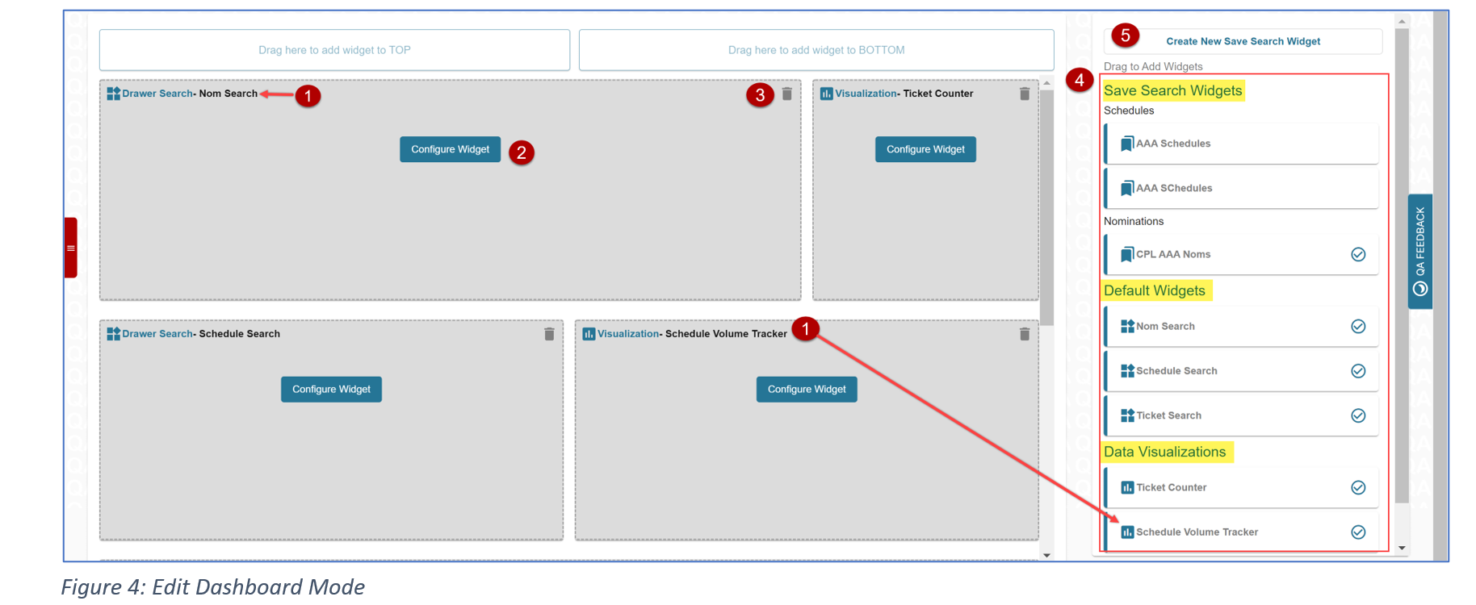Click the widget icon beside Ticket Search
The height and width of the screenshot is (605, 1476).
point(1127,415)
